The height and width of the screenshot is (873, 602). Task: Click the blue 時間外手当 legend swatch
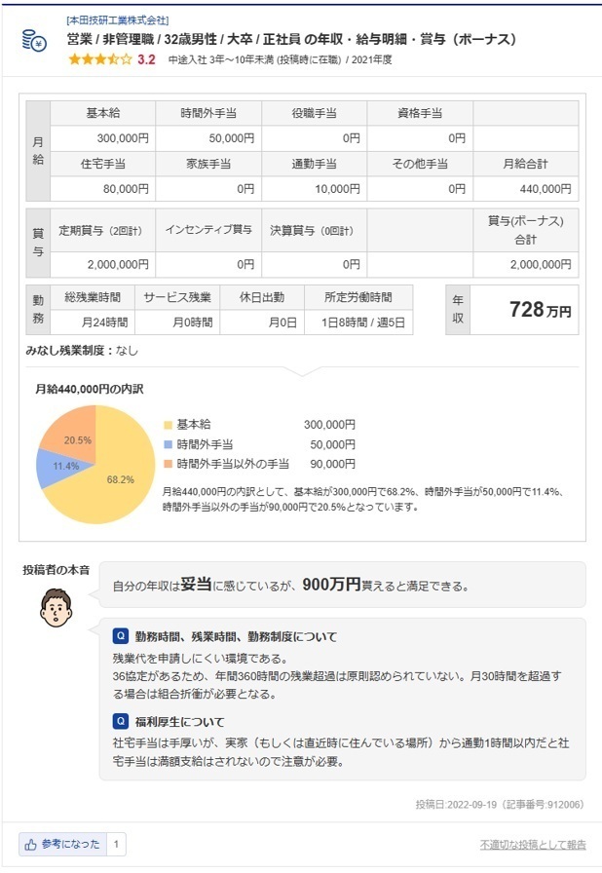169,444
